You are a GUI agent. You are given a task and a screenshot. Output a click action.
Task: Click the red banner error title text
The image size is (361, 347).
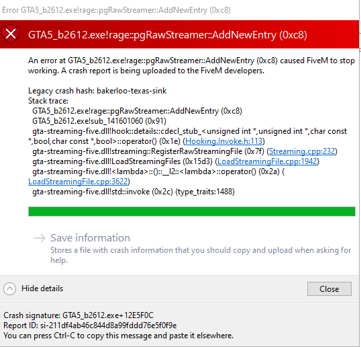(x=167, y=35)
